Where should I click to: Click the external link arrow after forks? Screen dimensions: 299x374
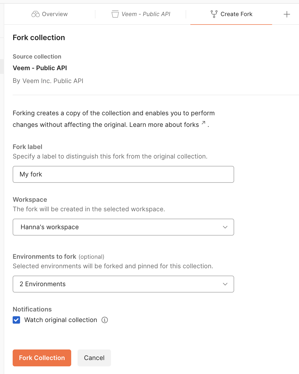coord(204,123)
